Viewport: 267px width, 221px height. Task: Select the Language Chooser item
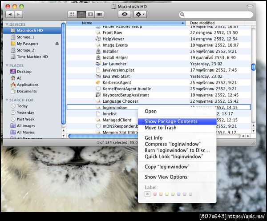click(158, 101)
